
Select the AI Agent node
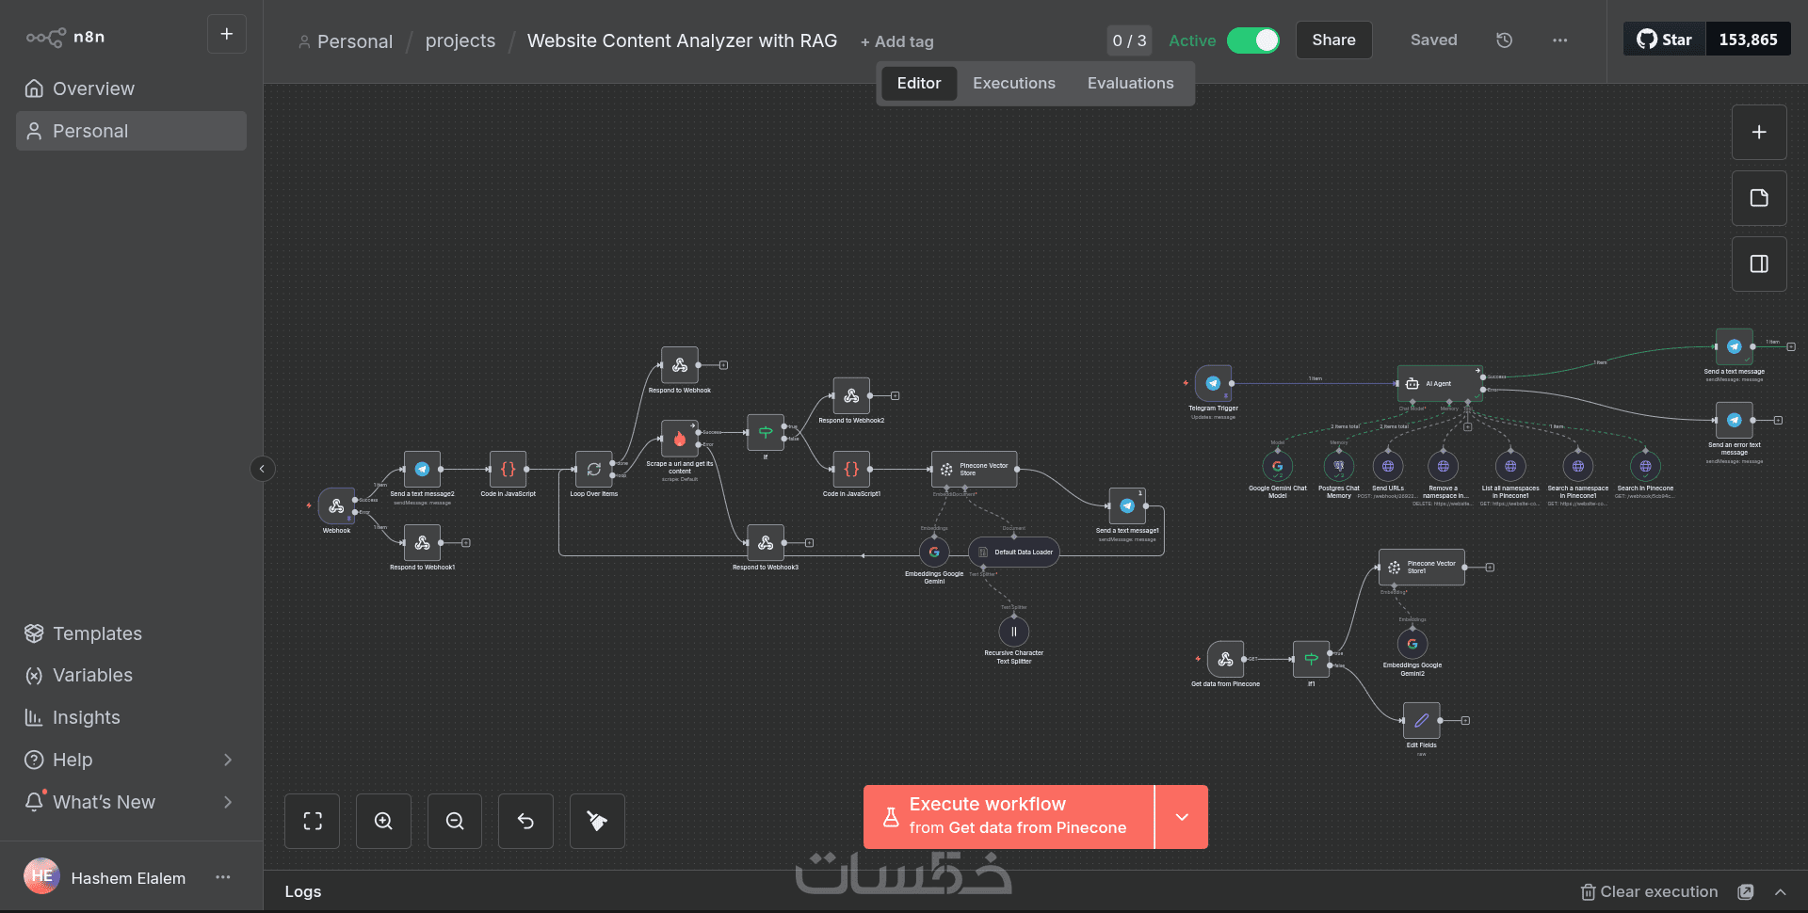click(1440, 383)
